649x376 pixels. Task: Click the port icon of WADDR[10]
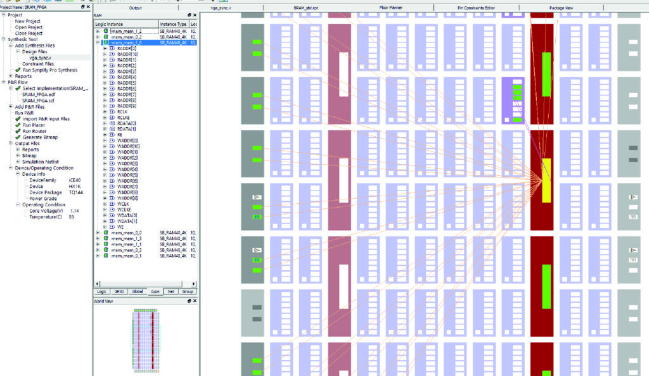112,146
